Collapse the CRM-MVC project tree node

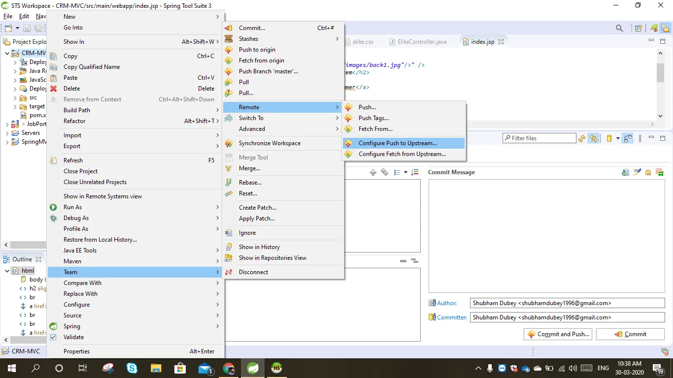point(7,53)
